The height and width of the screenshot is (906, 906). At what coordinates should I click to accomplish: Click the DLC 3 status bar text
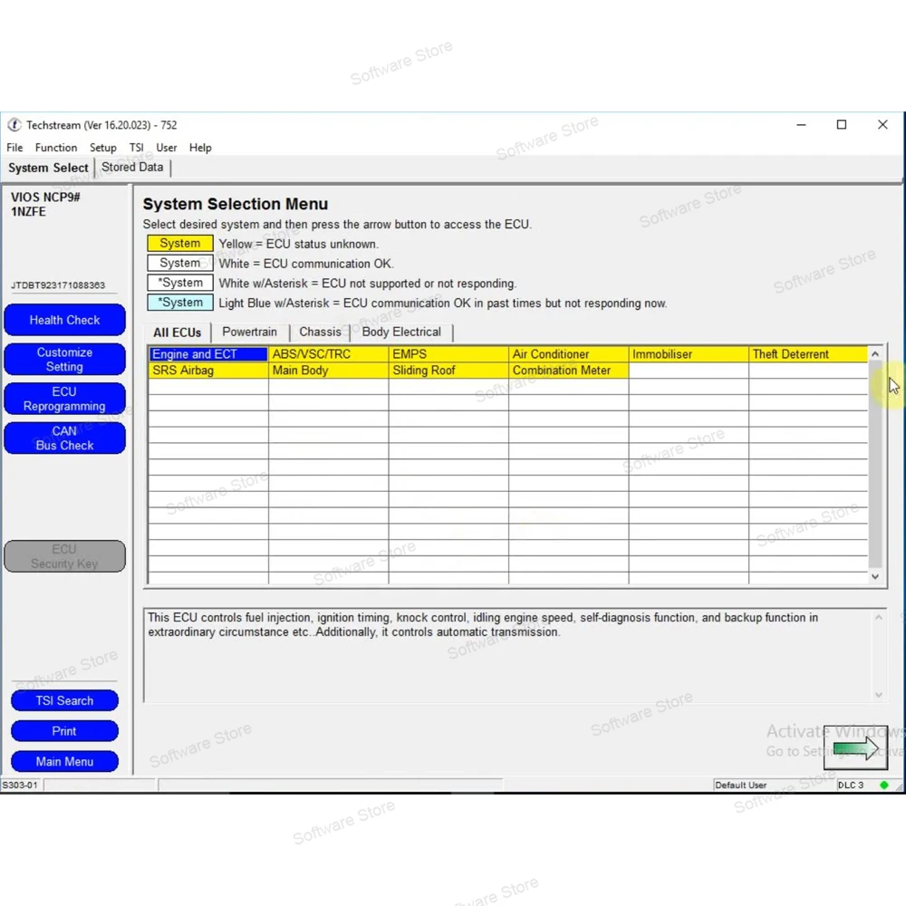click(x=850, y=785)
